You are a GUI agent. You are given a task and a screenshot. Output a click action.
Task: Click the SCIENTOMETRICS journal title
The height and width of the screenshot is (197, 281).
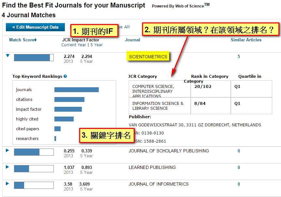coord(148,57)
